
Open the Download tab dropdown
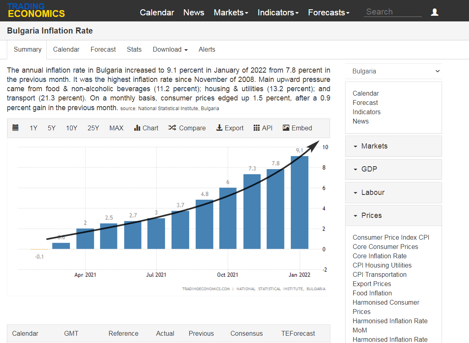pyautogui.click(x=170, y=49)
